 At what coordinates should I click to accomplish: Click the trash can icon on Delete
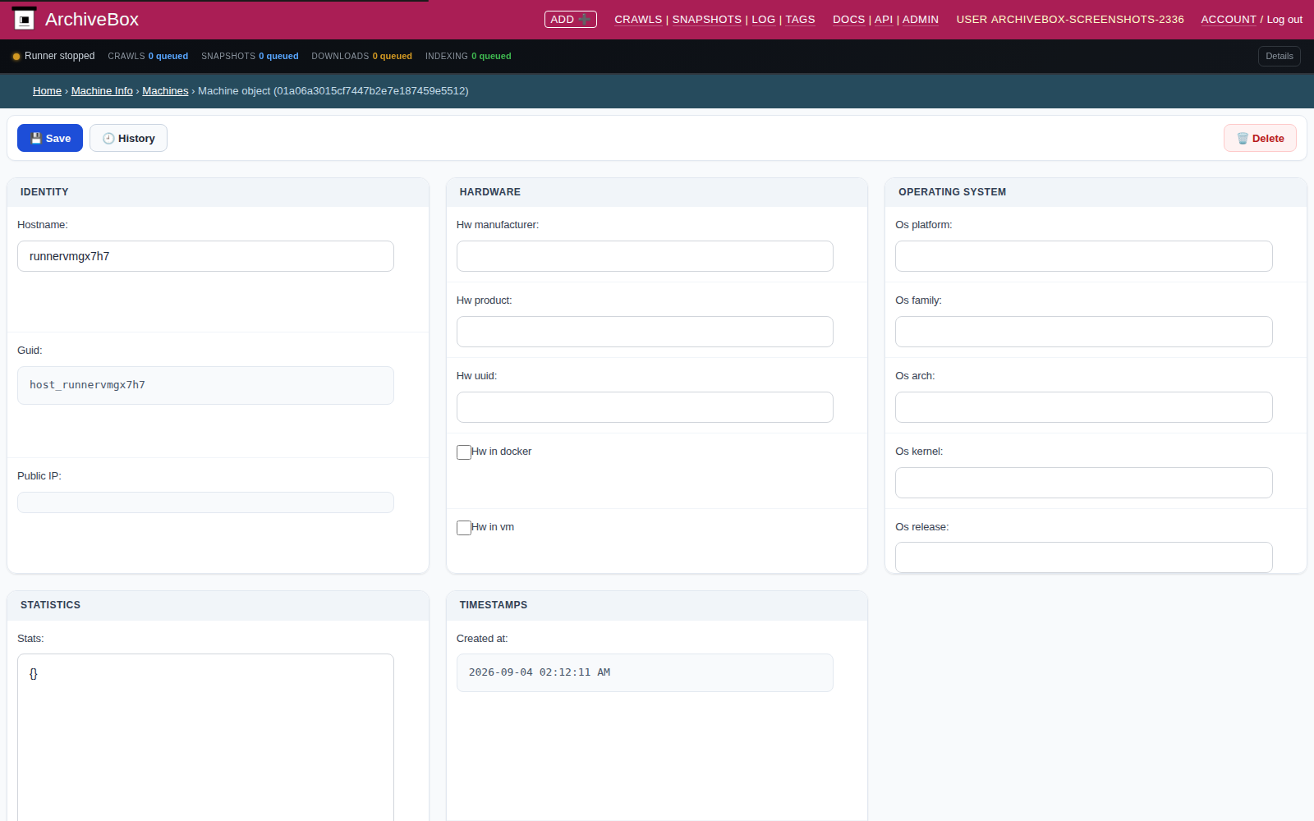1243,138
